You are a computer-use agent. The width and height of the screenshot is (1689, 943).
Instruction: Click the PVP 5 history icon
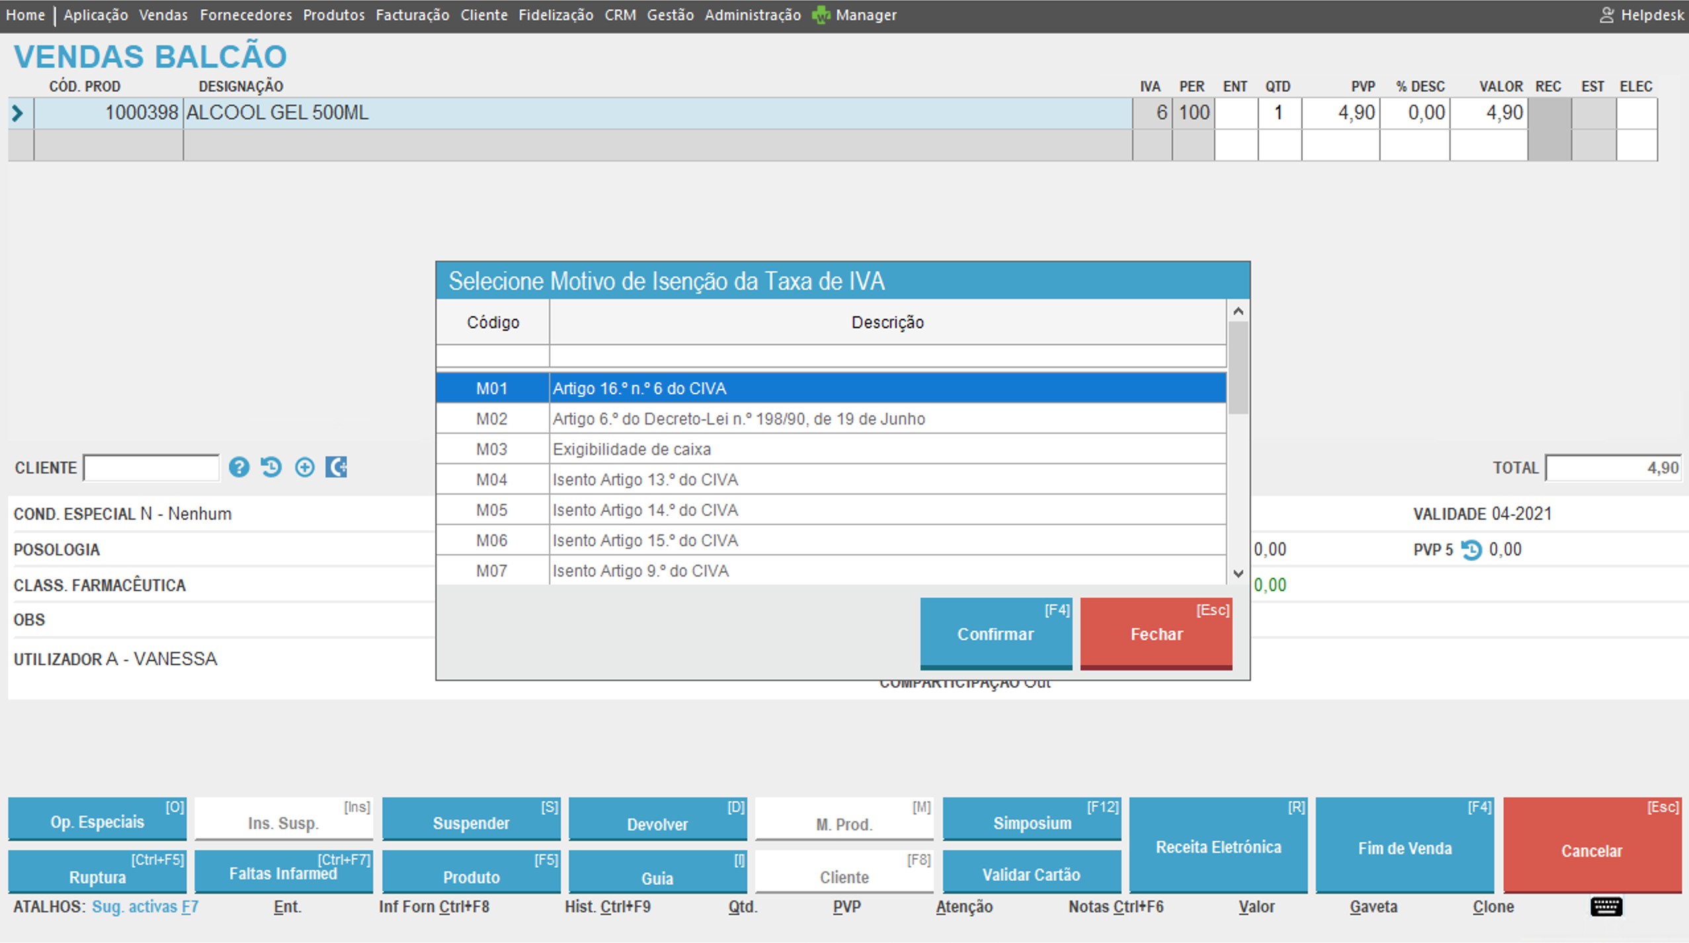(1471, 550)
